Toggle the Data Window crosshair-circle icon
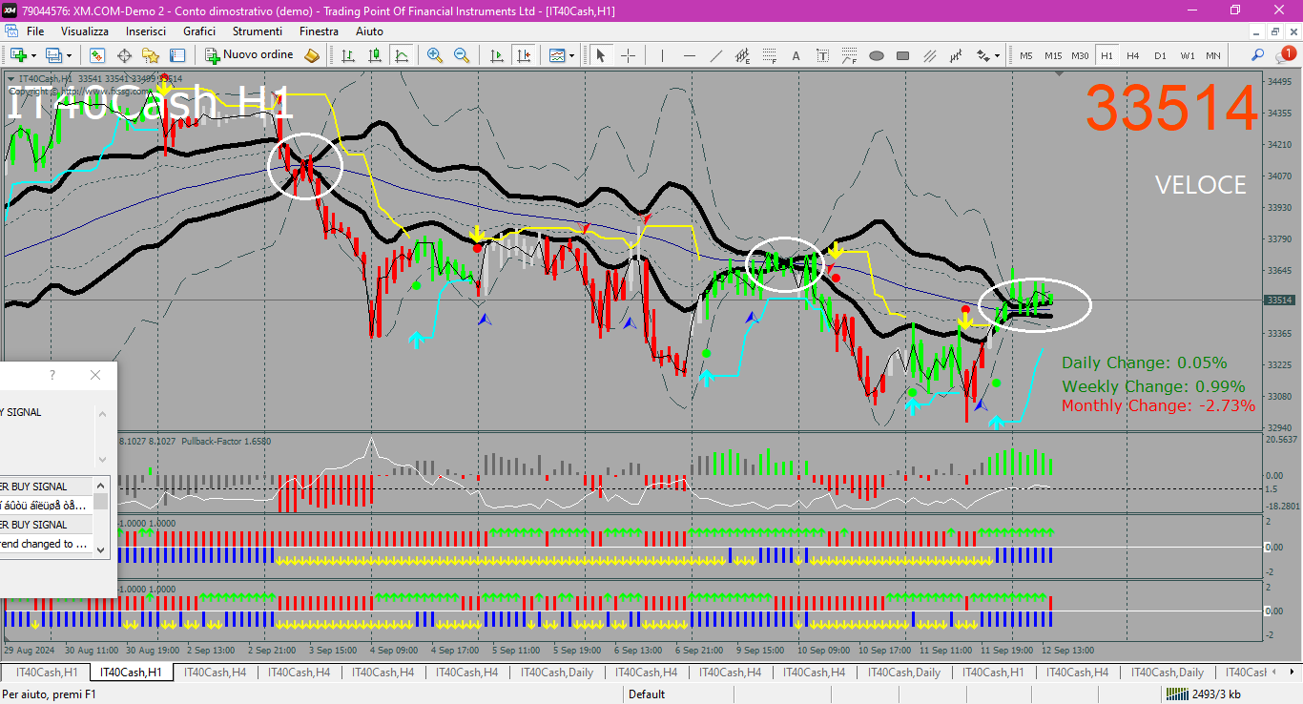1303x704 pixels. pyautogui.click(x=124, y=55)
